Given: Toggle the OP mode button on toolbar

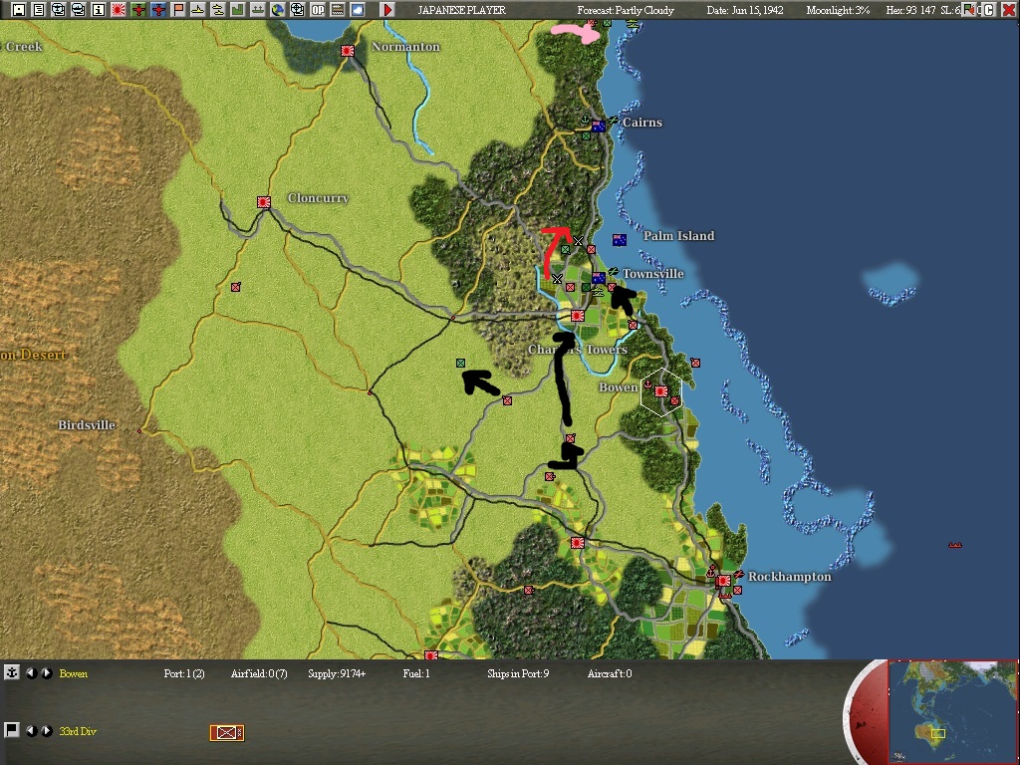Looking at the screenshot, I should point(317,9).
